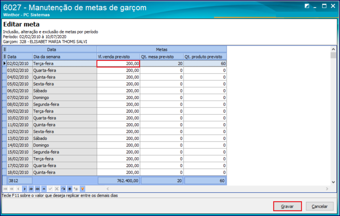Select the Quarta-feira cell on 10/02/2010
This screenshot has width=340, height=216.
65,118
